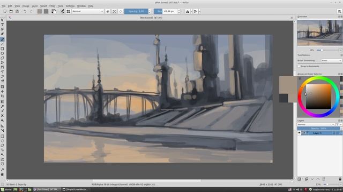Select the Color Picker tool
This screenshot has width=343, height=192.
click(x=2, y=107)
